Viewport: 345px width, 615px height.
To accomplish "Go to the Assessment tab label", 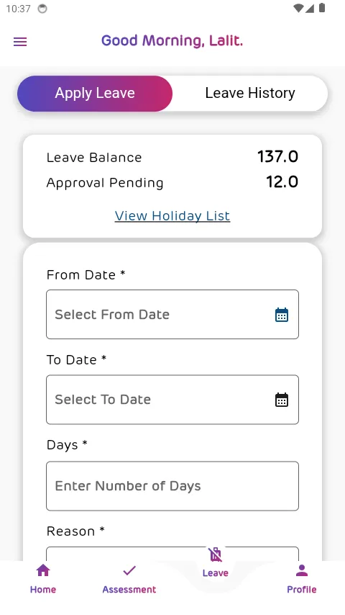I will (129, 590).
